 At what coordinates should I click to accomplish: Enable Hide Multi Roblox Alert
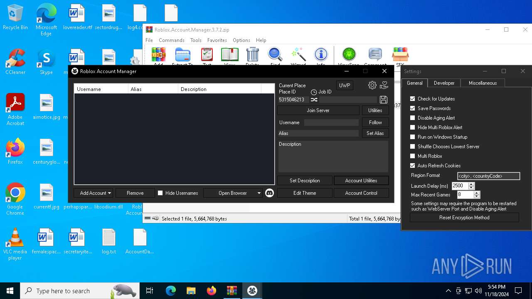point(413,127)
